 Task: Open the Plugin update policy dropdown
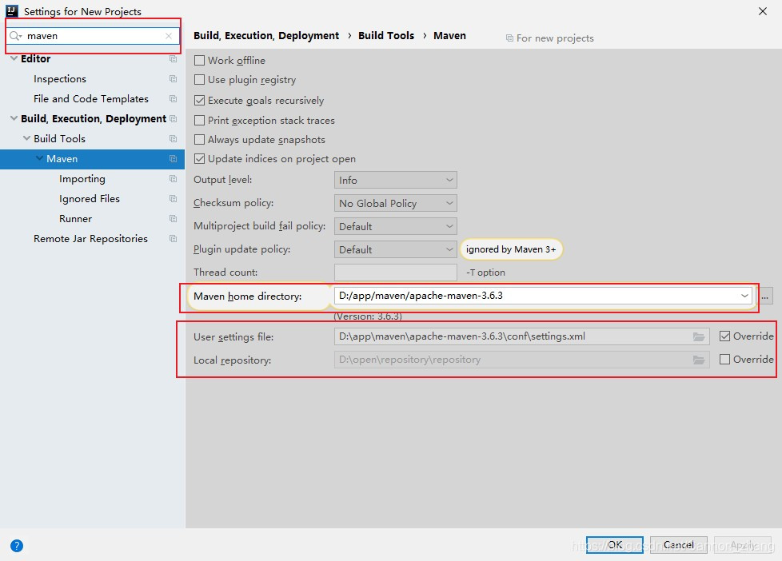(x=396, y=249)
